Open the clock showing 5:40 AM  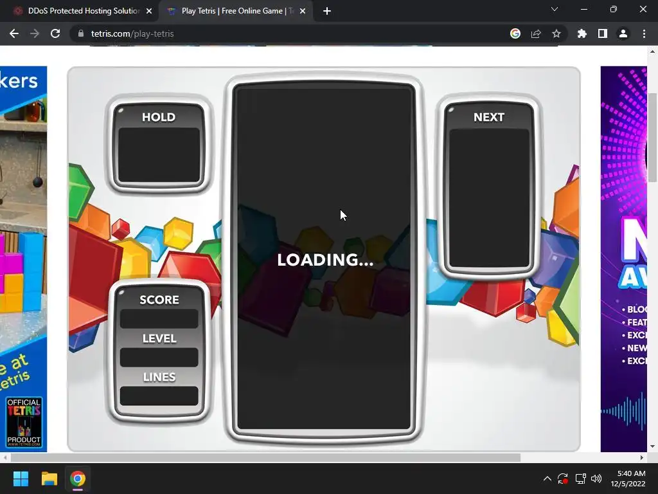pyautogui.click(x=628, y=479)
